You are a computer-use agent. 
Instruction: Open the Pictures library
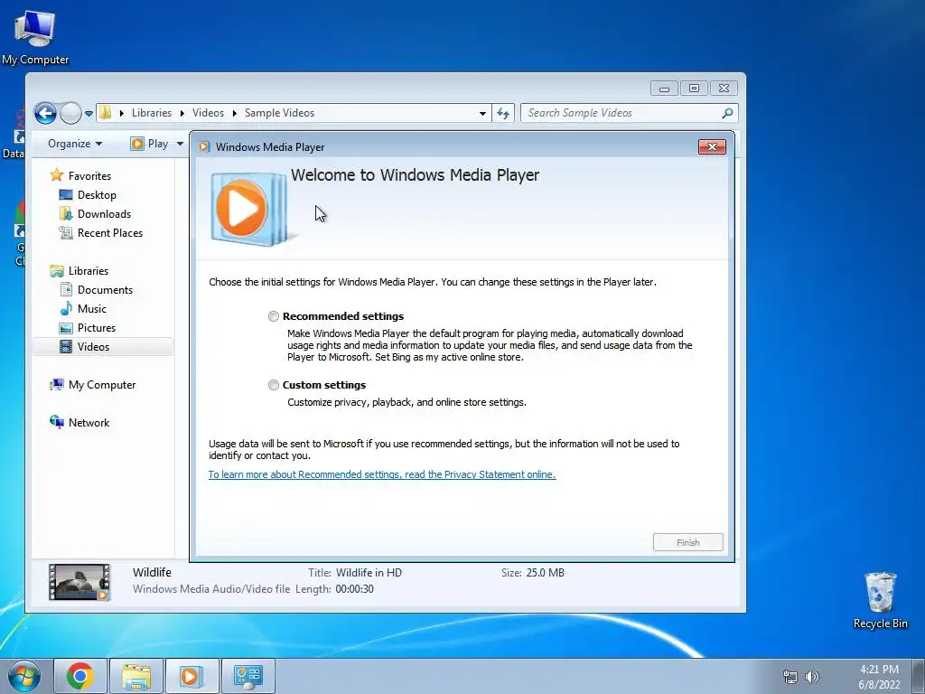point(96,327)
